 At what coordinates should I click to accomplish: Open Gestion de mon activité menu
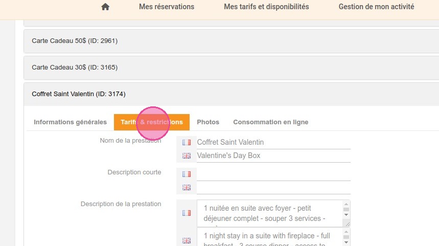[x=376, y=7]
